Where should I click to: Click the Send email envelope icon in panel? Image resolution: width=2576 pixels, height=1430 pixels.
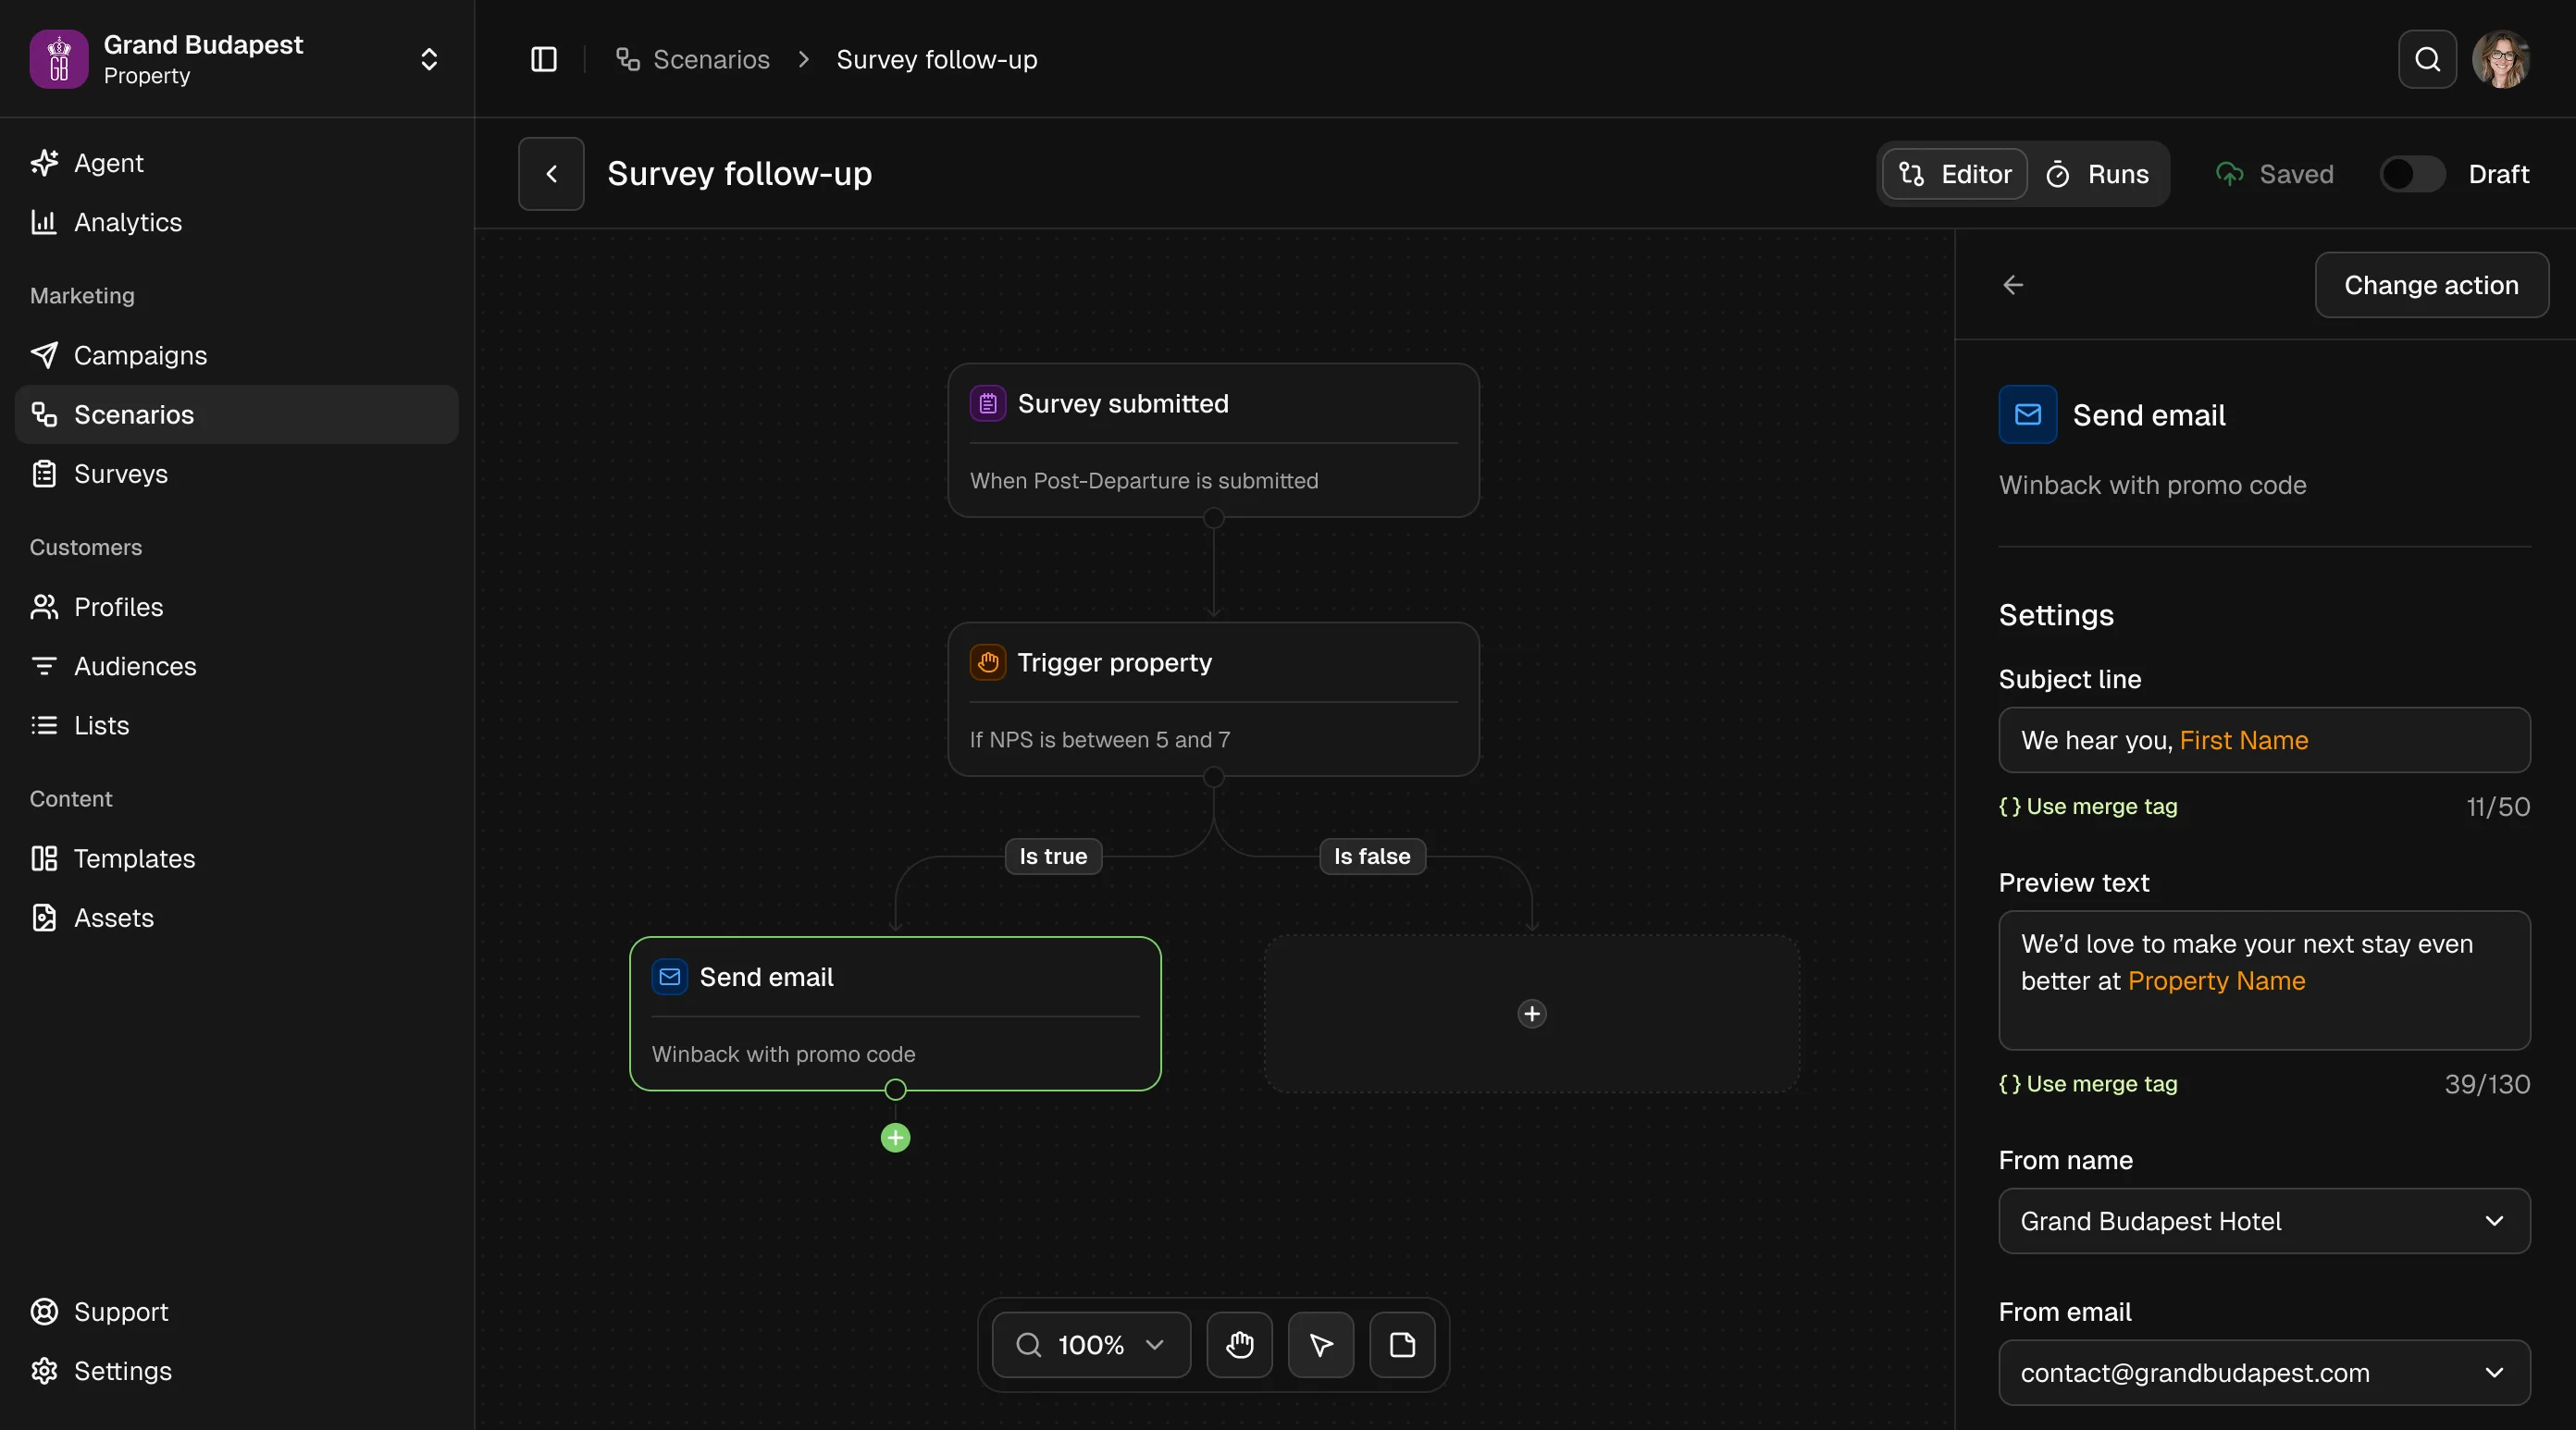click(2027, 414)
